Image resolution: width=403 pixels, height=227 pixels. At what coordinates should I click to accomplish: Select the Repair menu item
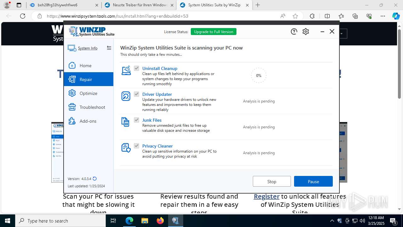88,79
